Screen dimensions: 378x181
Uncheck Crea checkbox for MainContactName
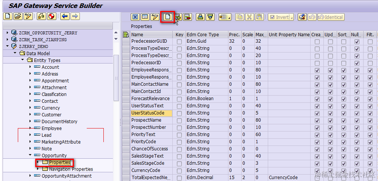317,85
